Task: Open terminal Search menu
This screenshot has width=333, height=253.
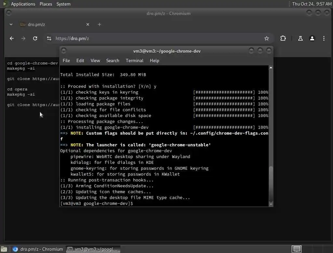Action: 113,60
